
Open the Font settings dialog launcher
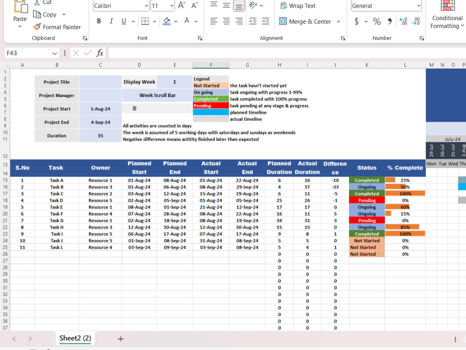tap(200, 38)
